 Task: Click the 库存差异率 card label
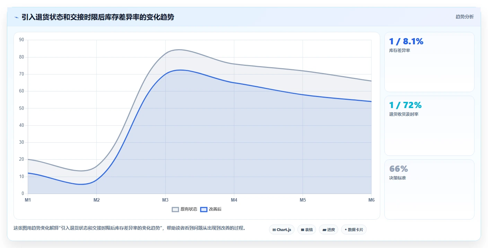(x=400, y=51)
